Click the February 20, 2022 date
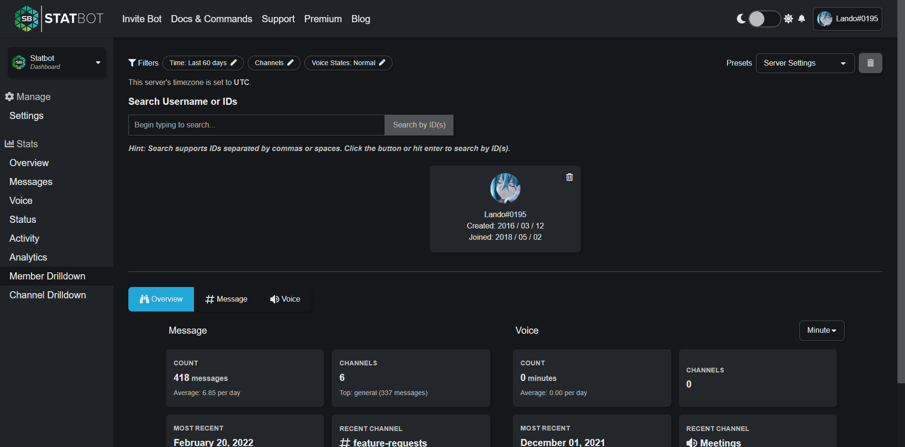The height and width of the screenshot is (447, 905). [213, 442]
